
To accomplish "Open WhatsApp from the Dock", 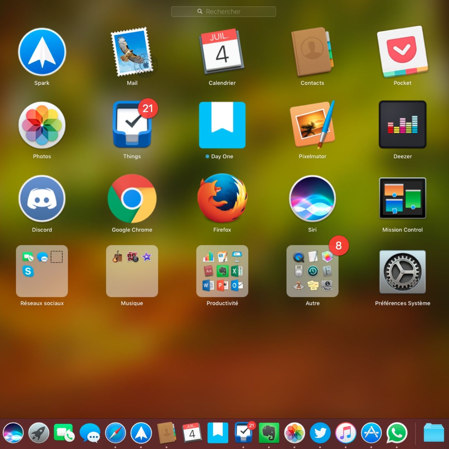I will click(397, 433).
